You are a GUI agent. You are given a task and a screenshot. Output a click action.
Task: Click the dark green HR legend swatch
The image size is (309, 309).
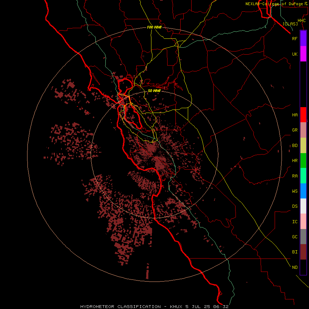[x=303, y=161]
